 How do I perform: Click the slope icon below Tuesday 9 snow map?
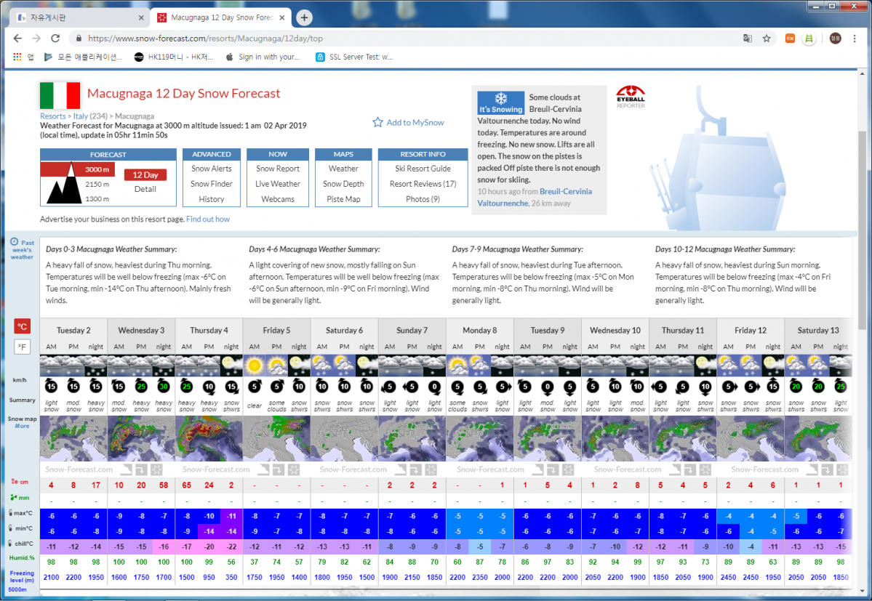[537, 470]
